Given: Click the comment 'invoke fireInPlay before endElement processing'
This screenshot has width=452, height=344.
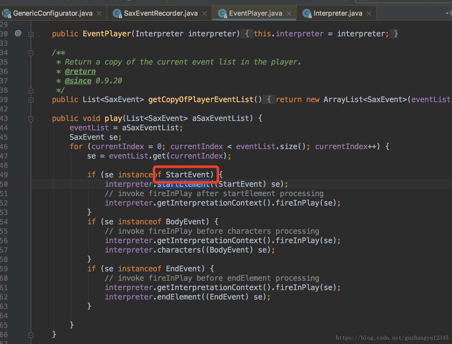Looking at the screenshot, I should tap(212, 278).
